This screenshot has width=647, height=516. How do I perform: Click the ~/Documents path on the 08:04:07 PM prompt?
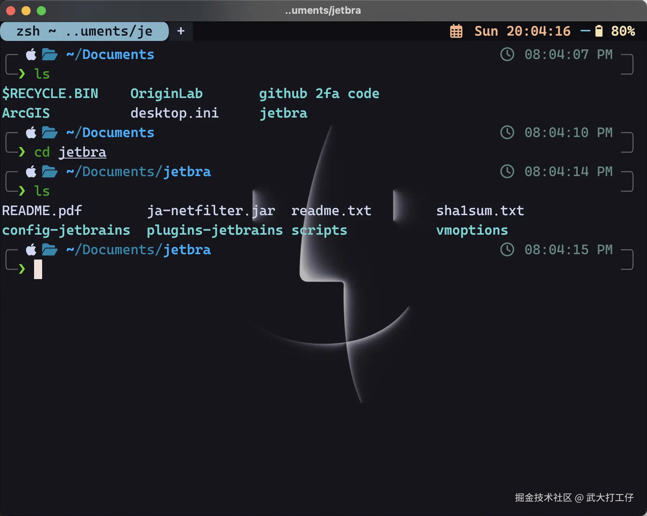click(110, 54)
